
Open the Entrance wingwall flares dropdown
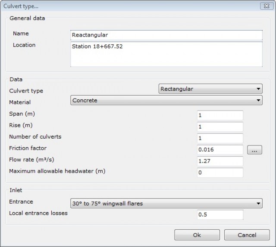click(166, 203)
